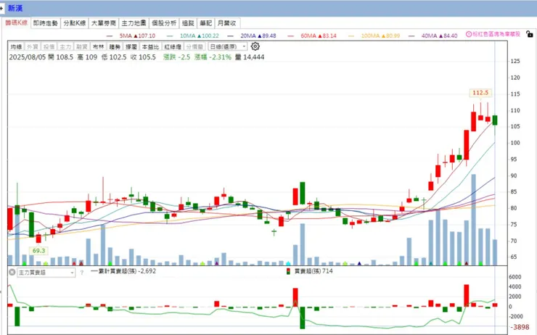Click the tallest red bar in the 主力買賣超 panel
Viewport: 537px width, 335px height.
coord(467,296)
